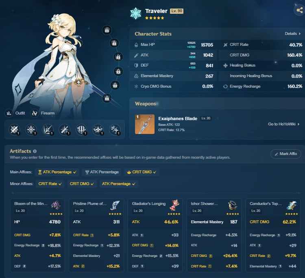
Task: Click the ATK 311 main stat
Action: click(x=96, y=222)
